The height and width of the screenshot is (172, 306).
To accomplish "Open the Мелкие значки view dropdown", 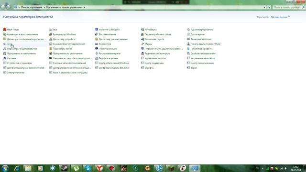I will point(280,17).
